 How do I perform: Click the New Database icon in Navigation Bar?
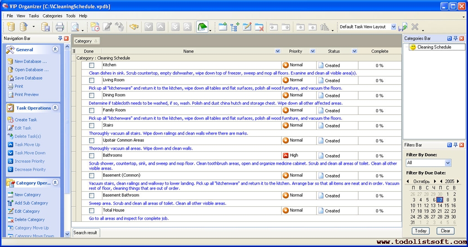click(x=11, y=61)
